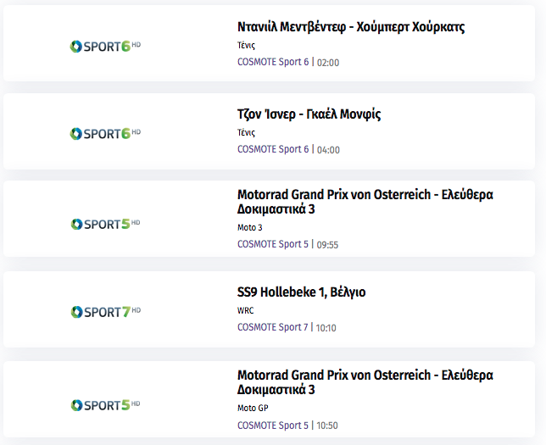Open the Ντανιίλ Μεντβέντεφ - Χούμπερτ Χούρκατς title
Image resolution: width=546 pixels, height=445 pixels.
coord(351,27)
